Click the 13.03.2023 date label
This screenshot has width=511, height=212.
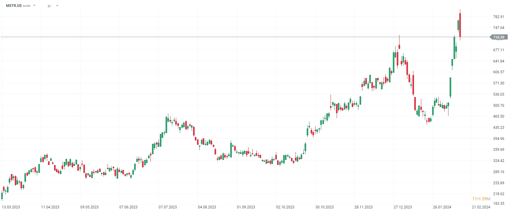(x=11, y=207)
